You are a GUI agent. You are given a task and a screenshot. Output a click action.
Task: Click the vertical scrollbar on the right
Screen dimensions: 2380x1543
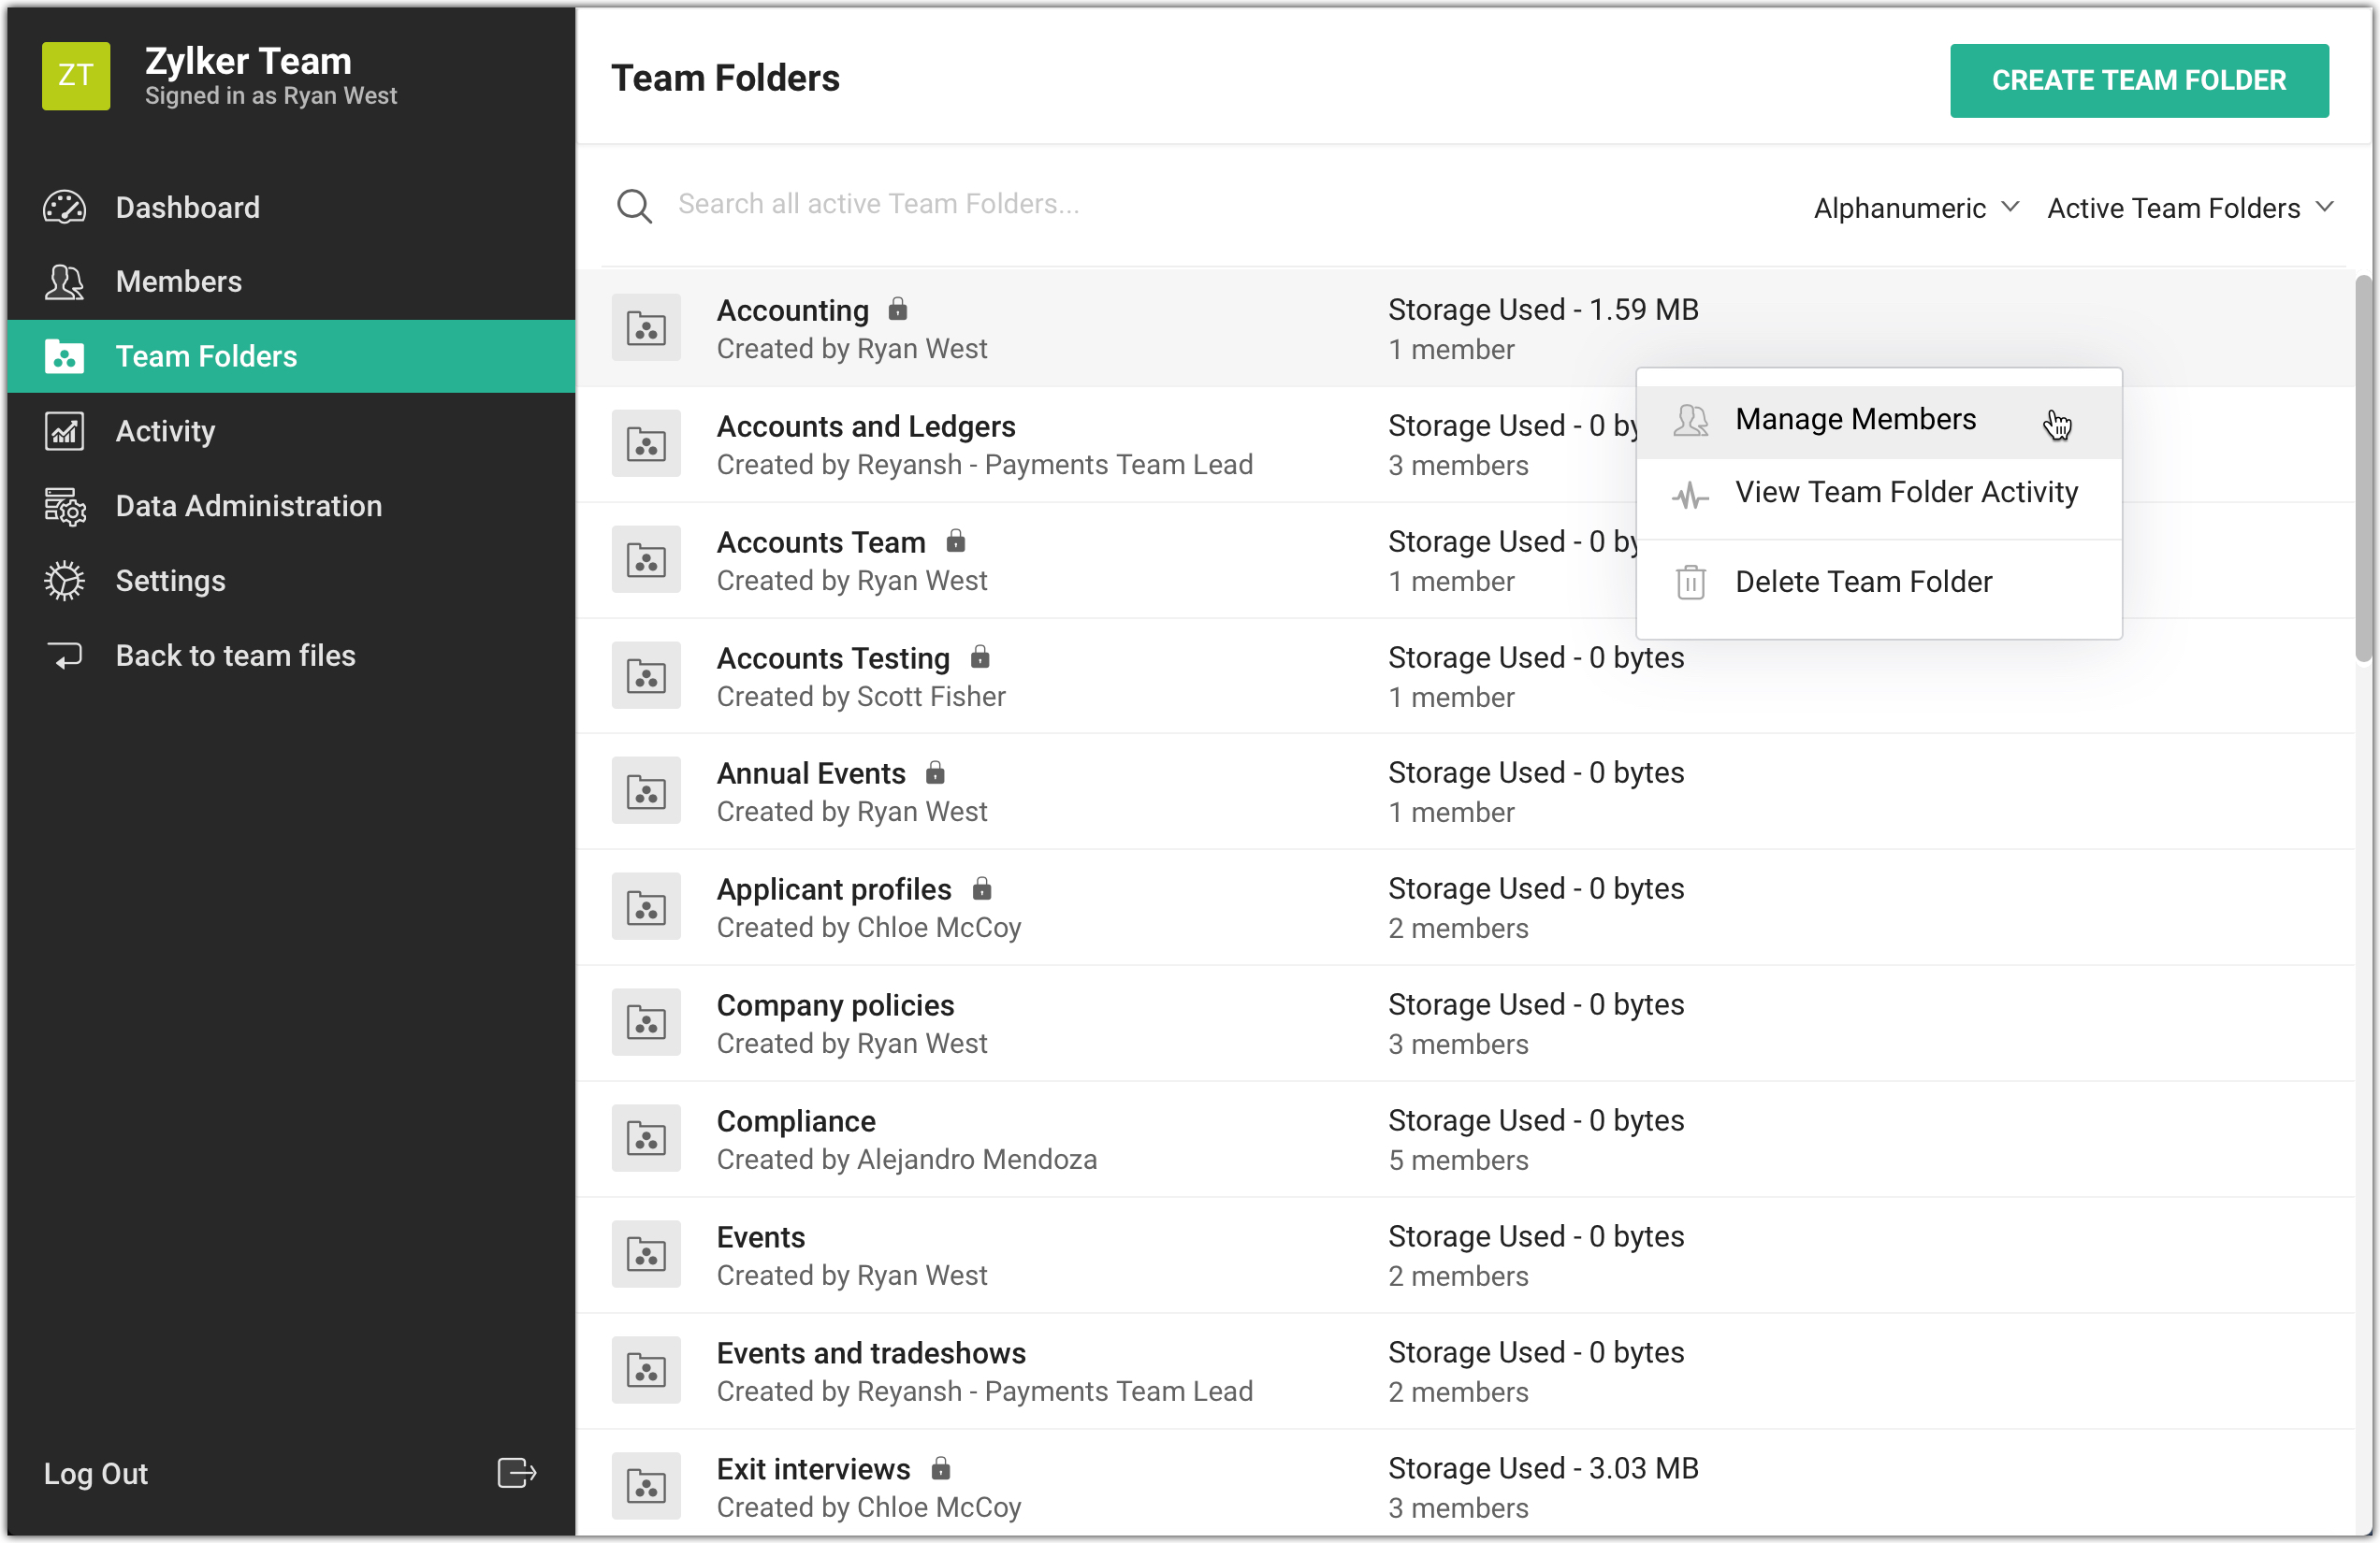pos(2362,469)
